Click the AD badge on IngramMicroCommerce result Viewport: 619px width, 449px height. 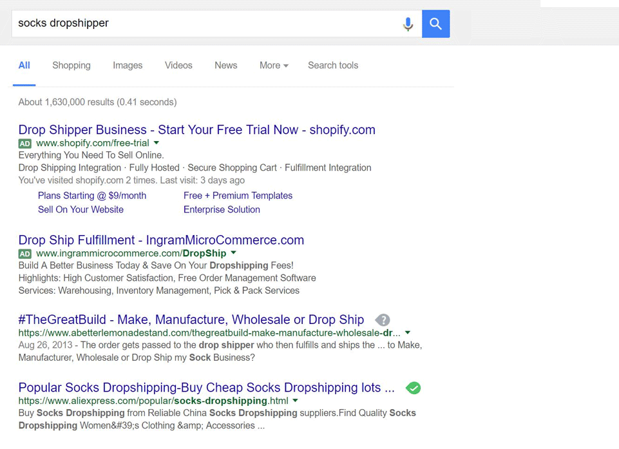coord(24,254)
